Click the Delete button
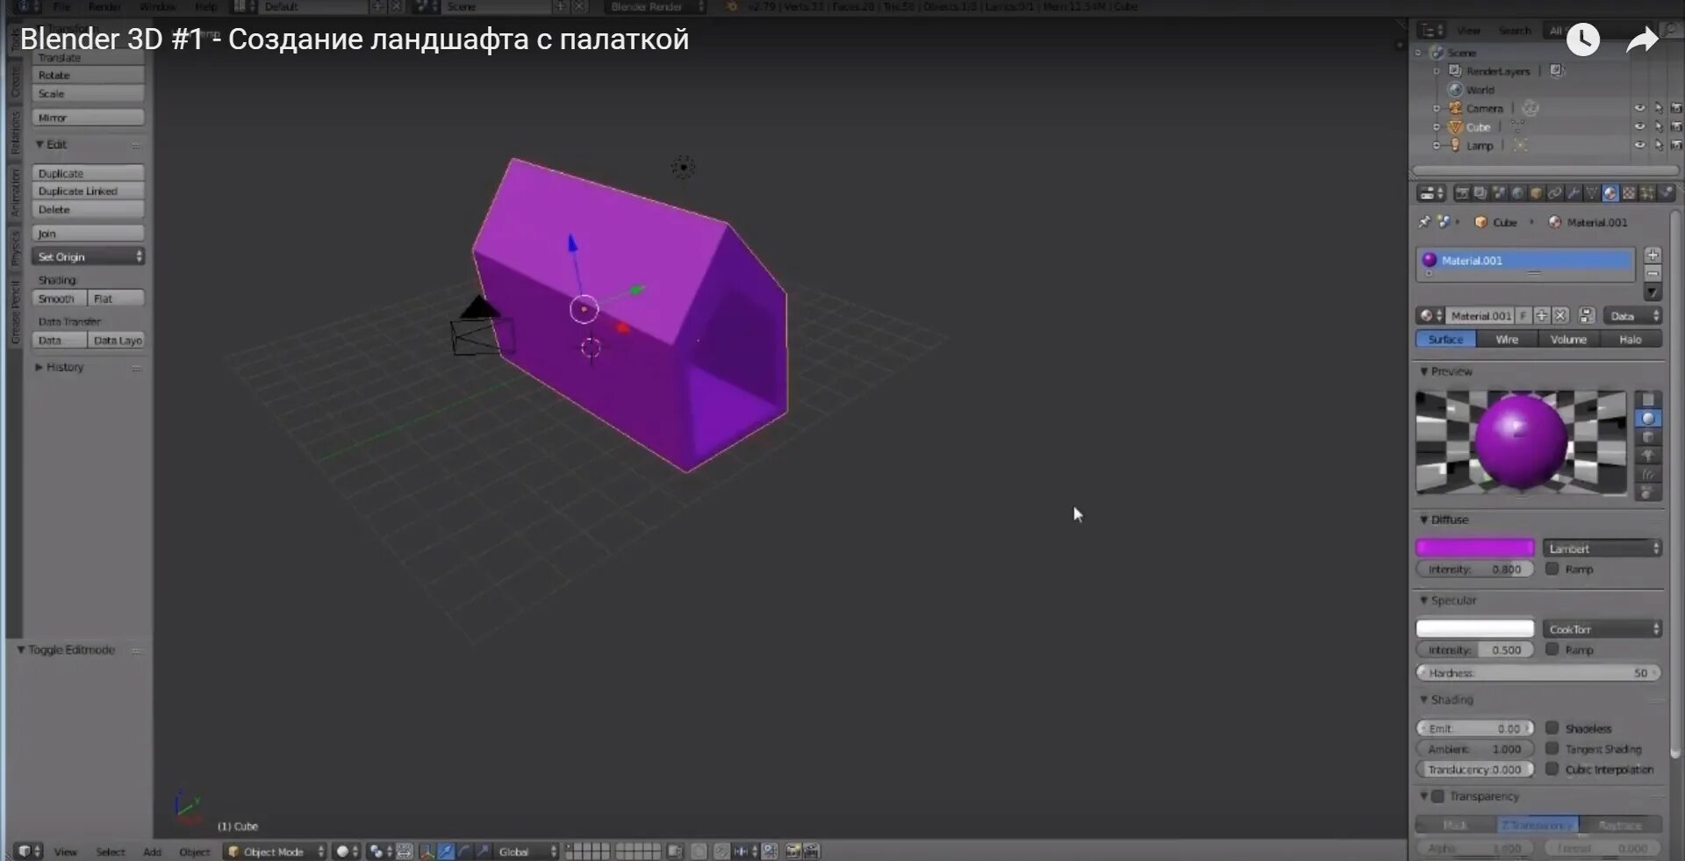Viewport: 1685px width, 861px height. point(88,210)
